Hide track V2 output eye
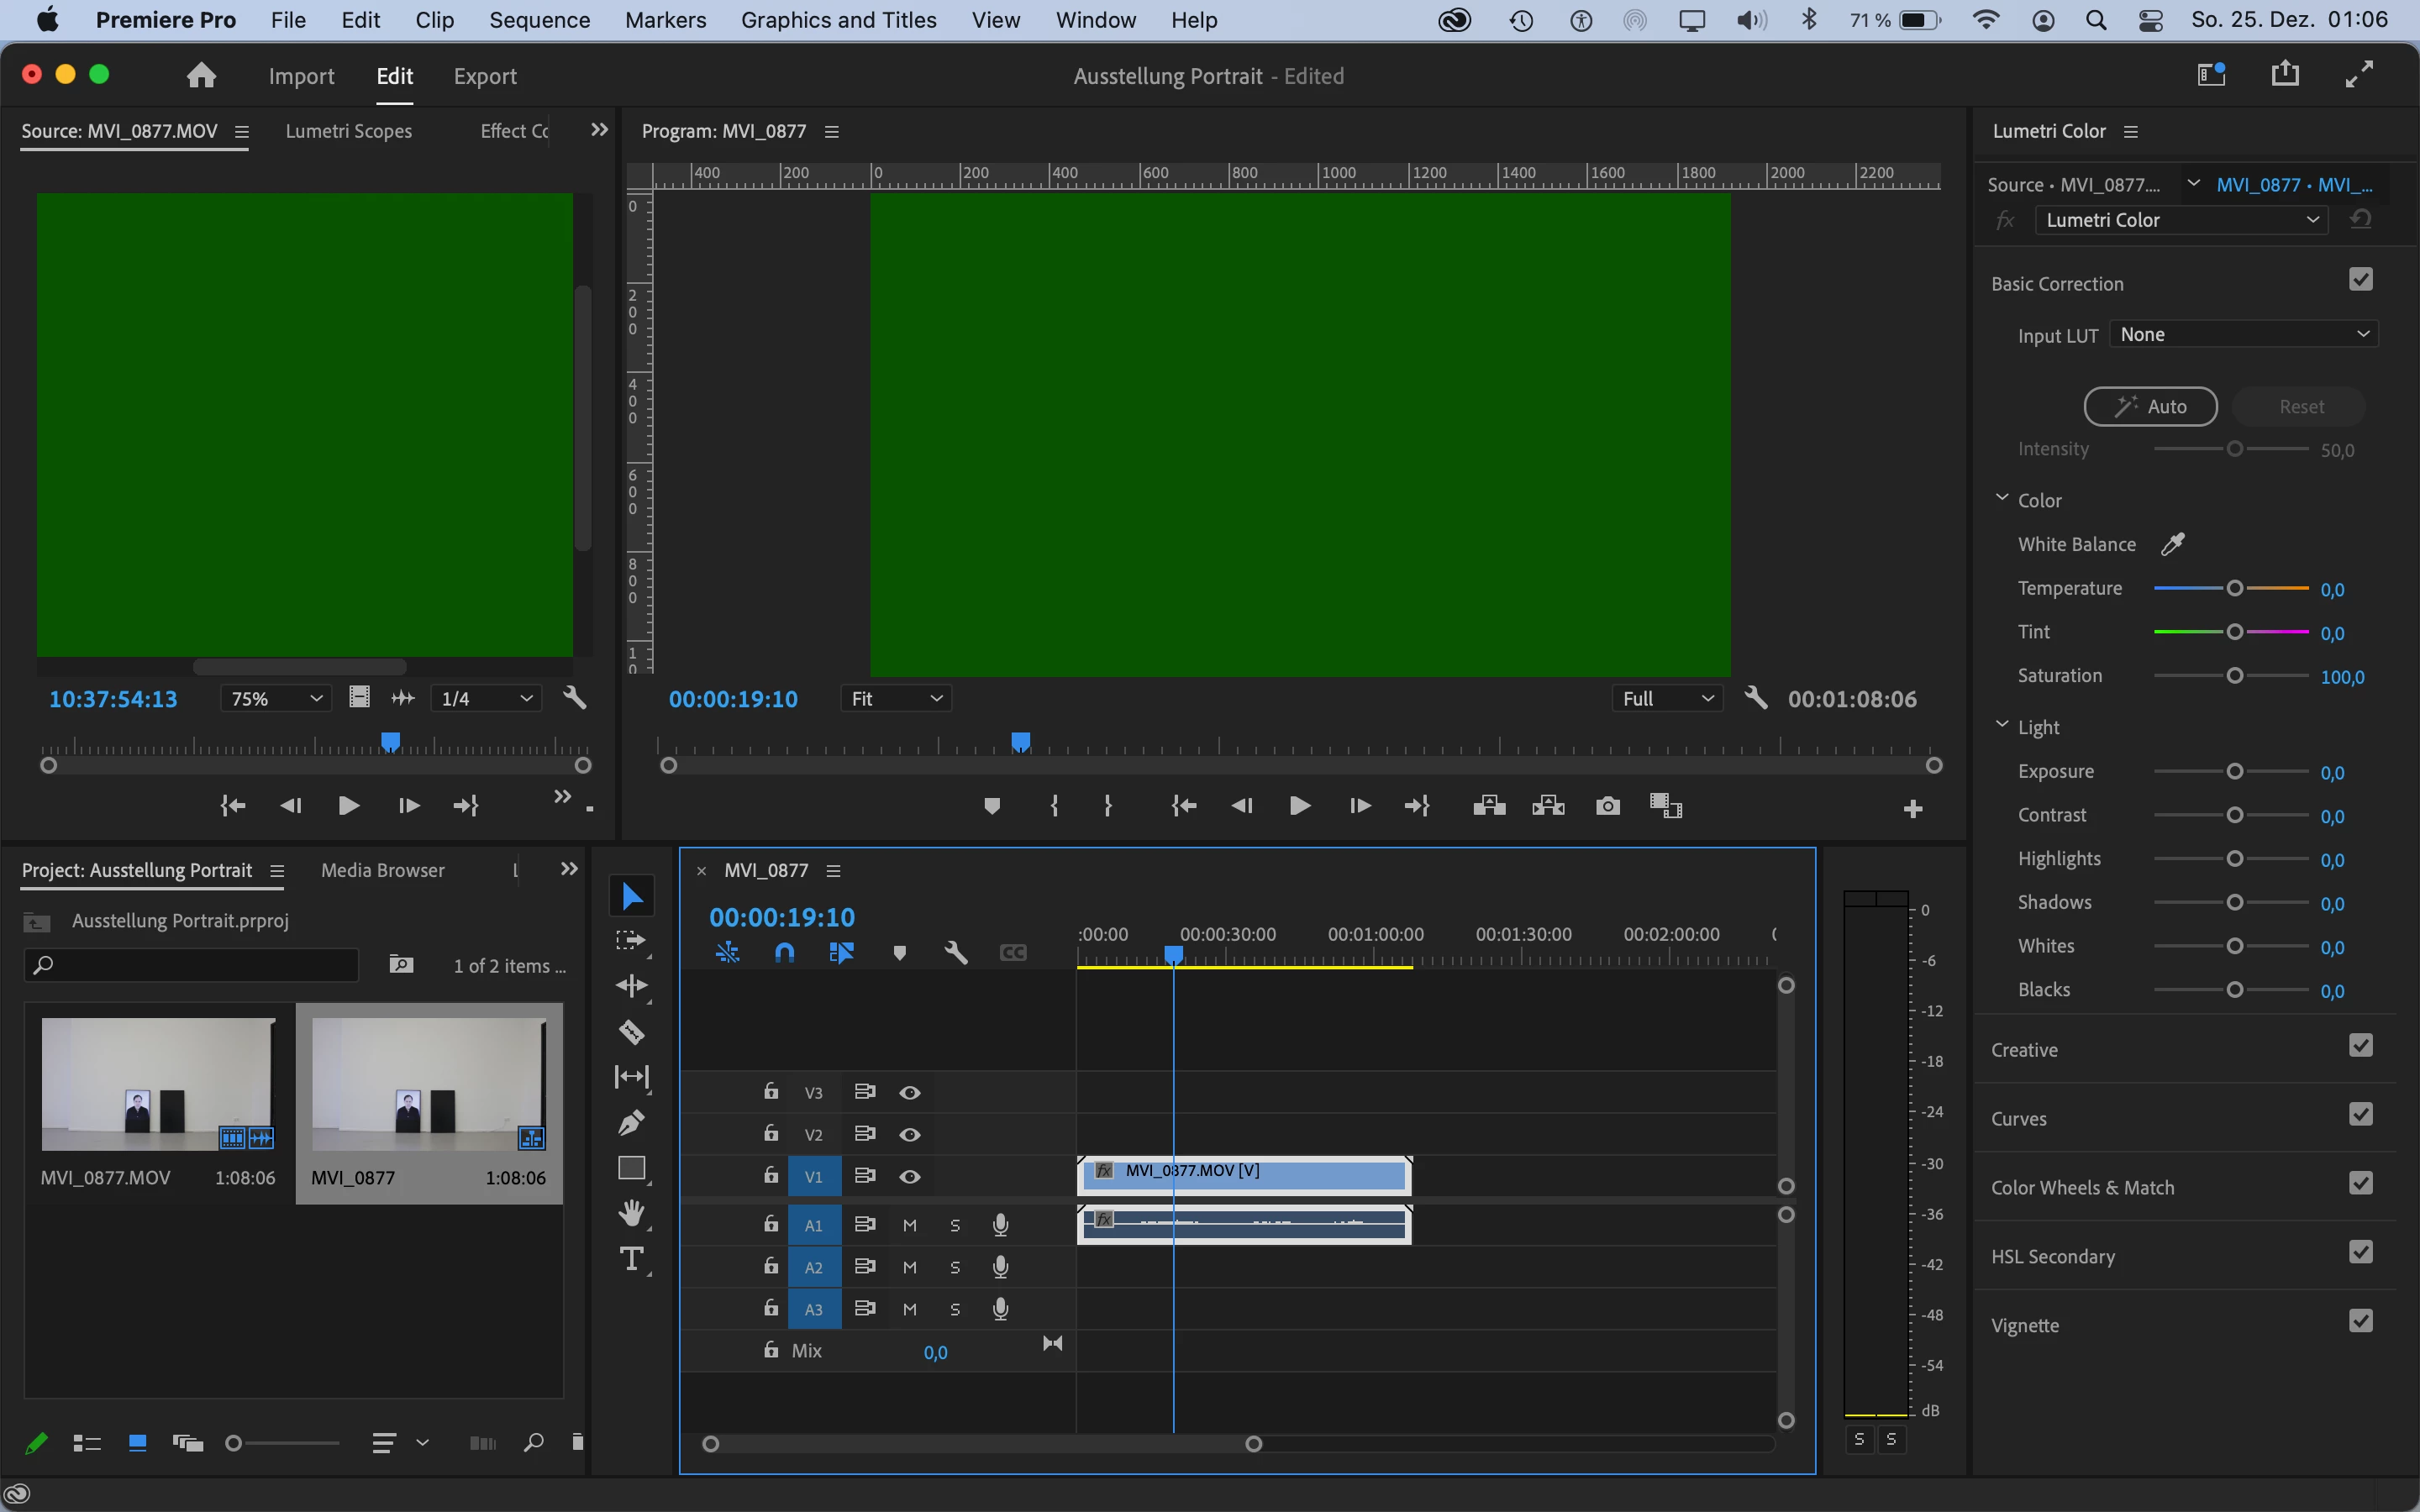The height and width of the screenshot is (1512, 2420). coord(909,1134)
